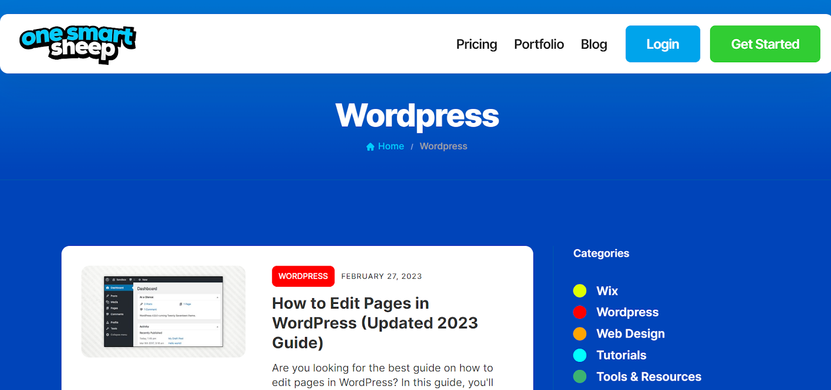
Task: Go to the Blog page
Action: pyautogui.click(x=594, y=45)
